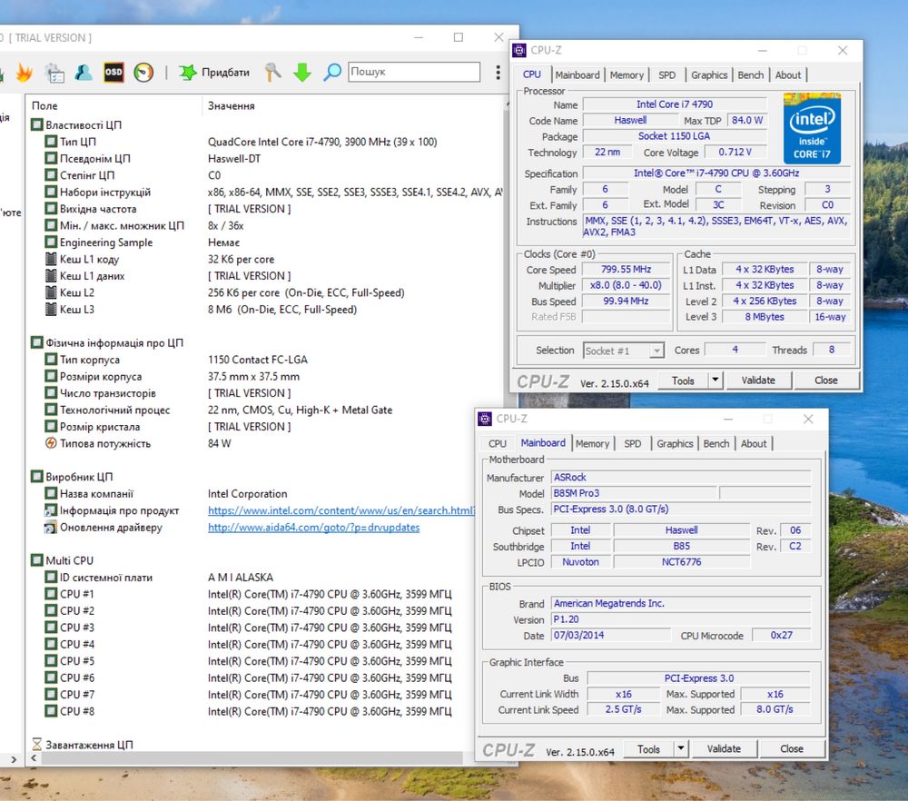Select the Тип корпуса row
The image size is (908, 801).
[266, 360]
